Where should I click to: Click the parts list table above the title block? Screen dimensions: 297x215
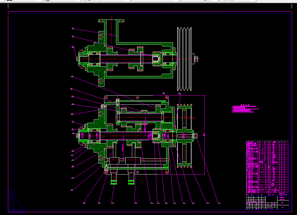(x=267, y=168)
